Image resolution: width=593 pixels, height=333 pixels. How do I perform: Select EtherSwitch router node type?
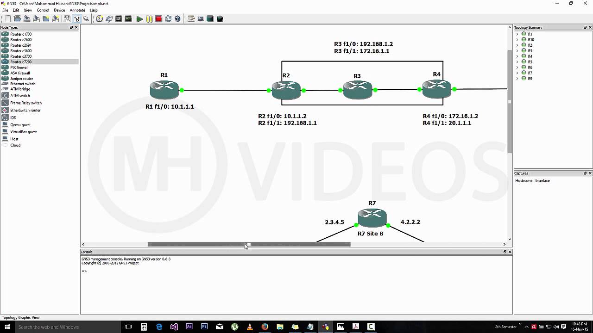[39, 110]
